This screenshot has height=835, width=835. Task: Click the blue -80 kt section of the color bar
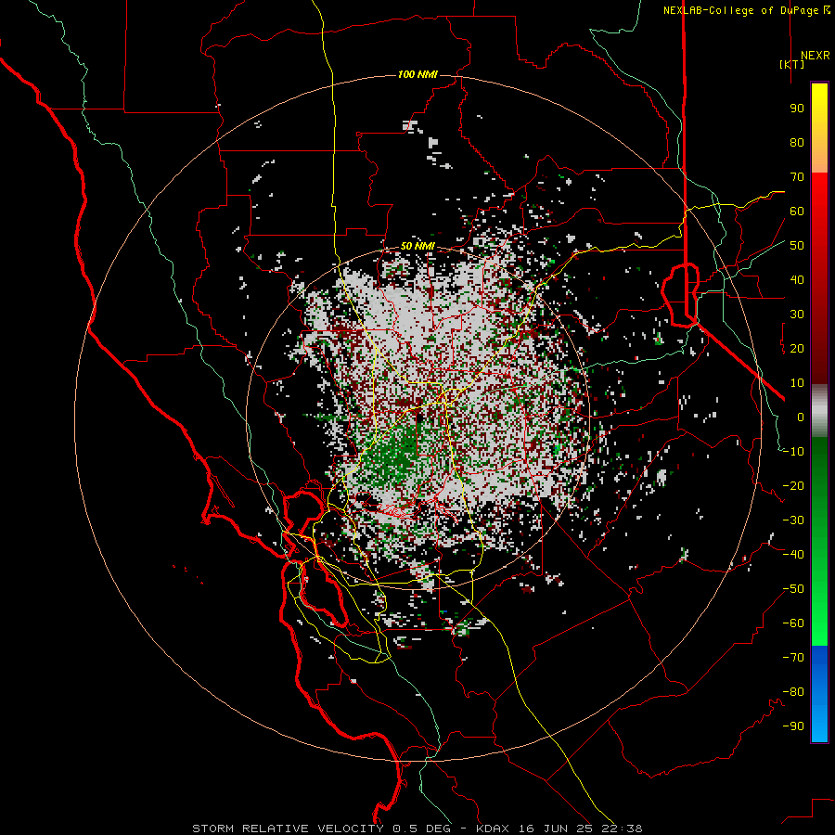[819, 692]
